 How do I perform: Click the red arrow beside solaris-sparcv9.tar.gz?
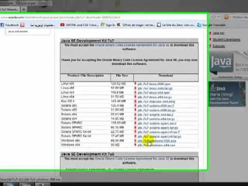[x=135, y=136]
